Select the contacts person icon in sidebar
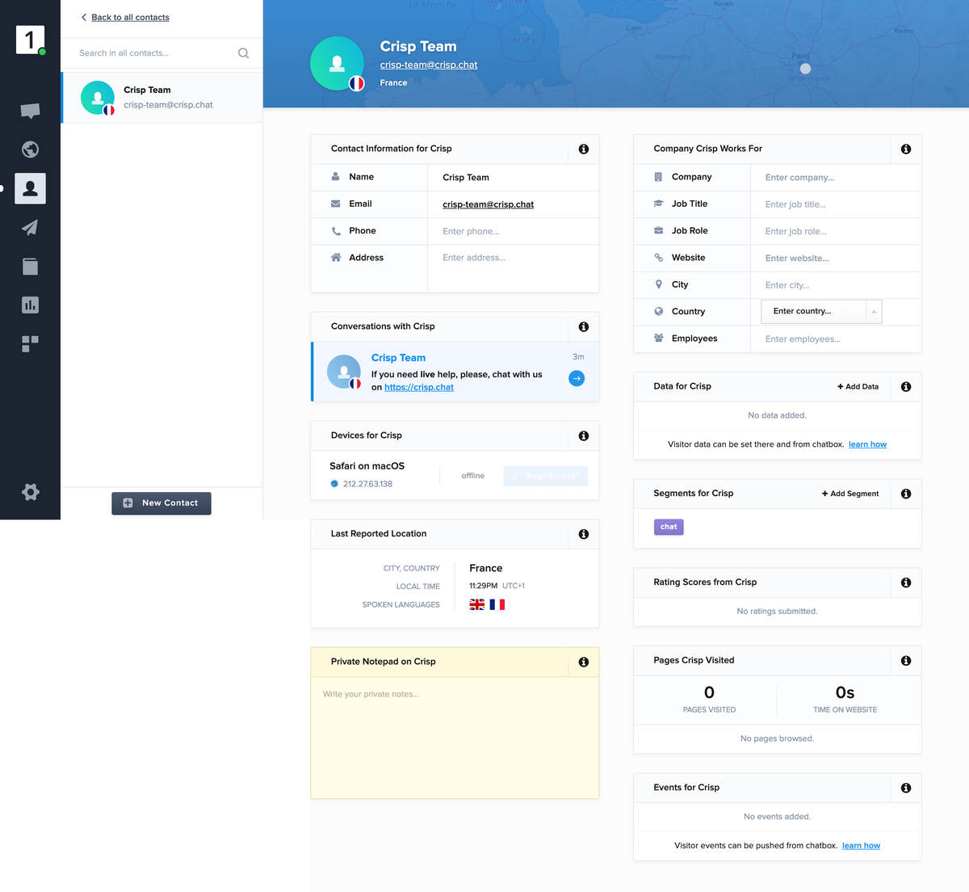 click(x=30, y=188)
